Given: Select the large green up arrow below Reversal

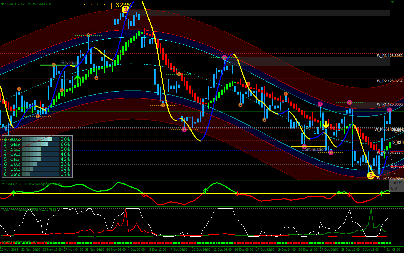Looking at the screenshot, I should (77, 80).
